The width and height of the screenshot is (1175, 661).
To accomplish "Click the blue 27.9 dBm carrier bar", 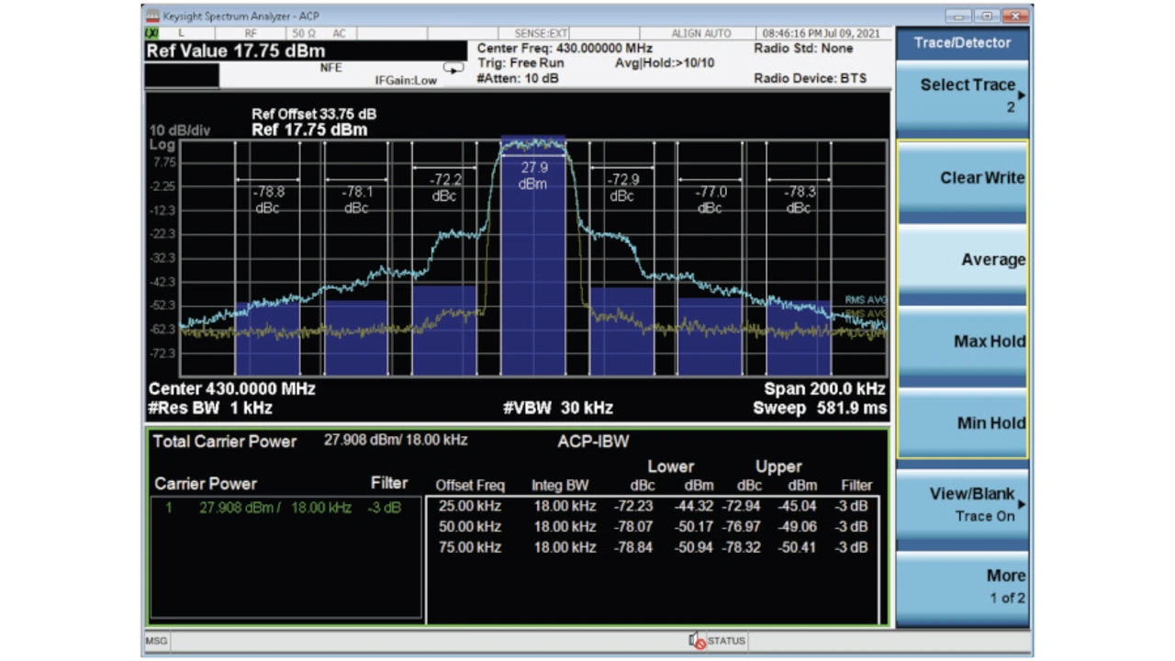I will (532, 275).
